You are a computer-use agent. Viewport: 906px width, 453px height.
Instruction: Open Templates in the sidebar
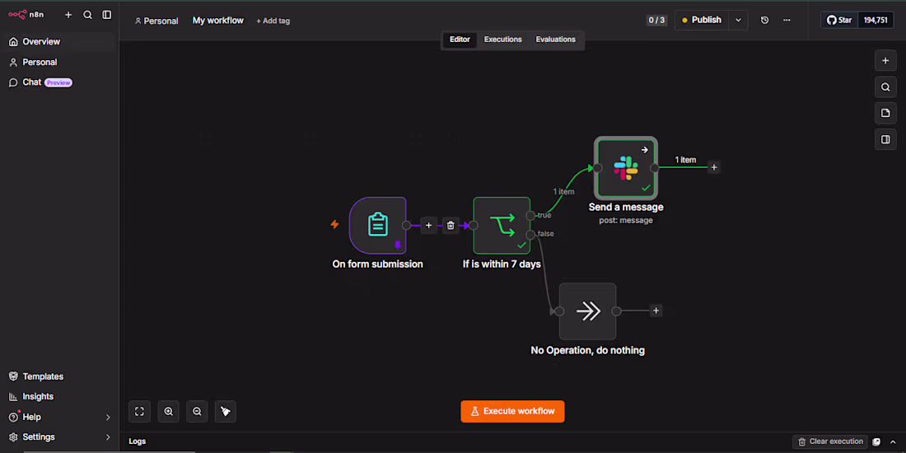[x=59, y=376]
